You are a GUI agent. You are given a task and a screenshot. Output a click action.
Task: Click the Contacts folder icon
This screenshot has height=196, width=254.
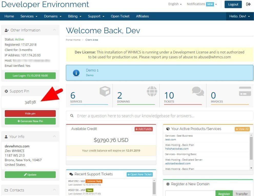click(6, 190)
